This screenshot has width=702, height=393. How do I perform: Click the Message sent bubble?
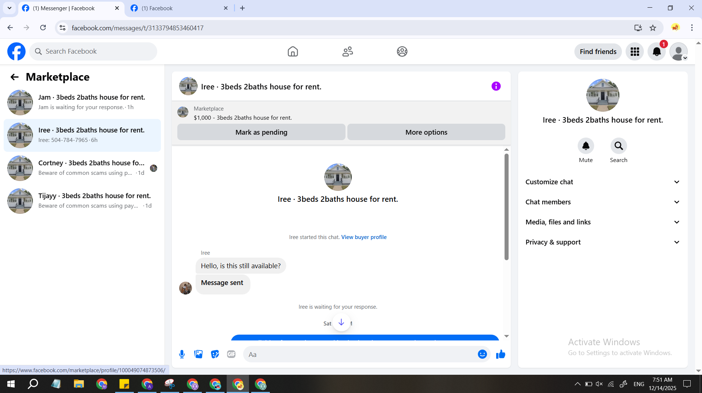click(223, 284)
